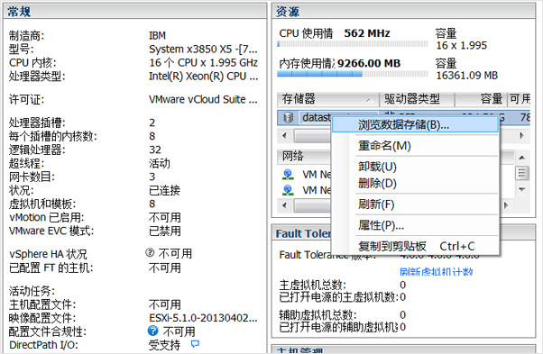Click the 刷新虚拟机计数 link
This screenshot has height=354, width=543.
pos(436,272)
